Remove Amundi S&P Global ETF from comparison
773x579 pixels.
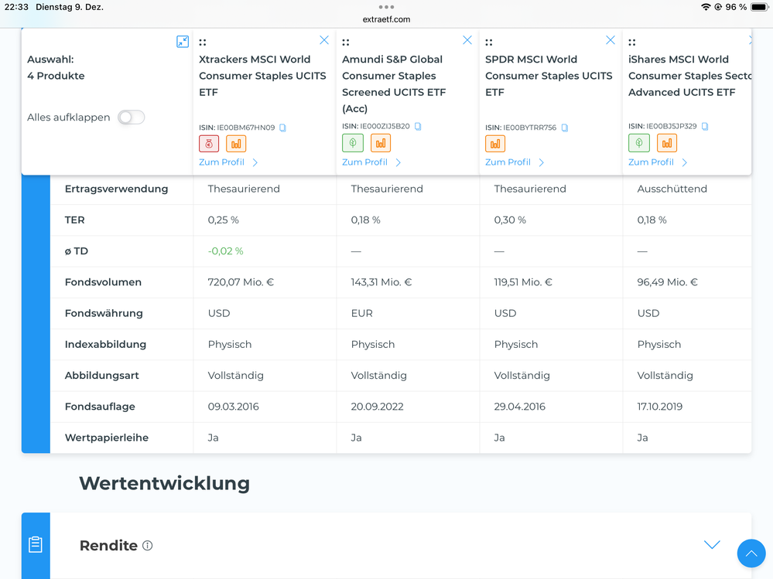coord(467,40)
